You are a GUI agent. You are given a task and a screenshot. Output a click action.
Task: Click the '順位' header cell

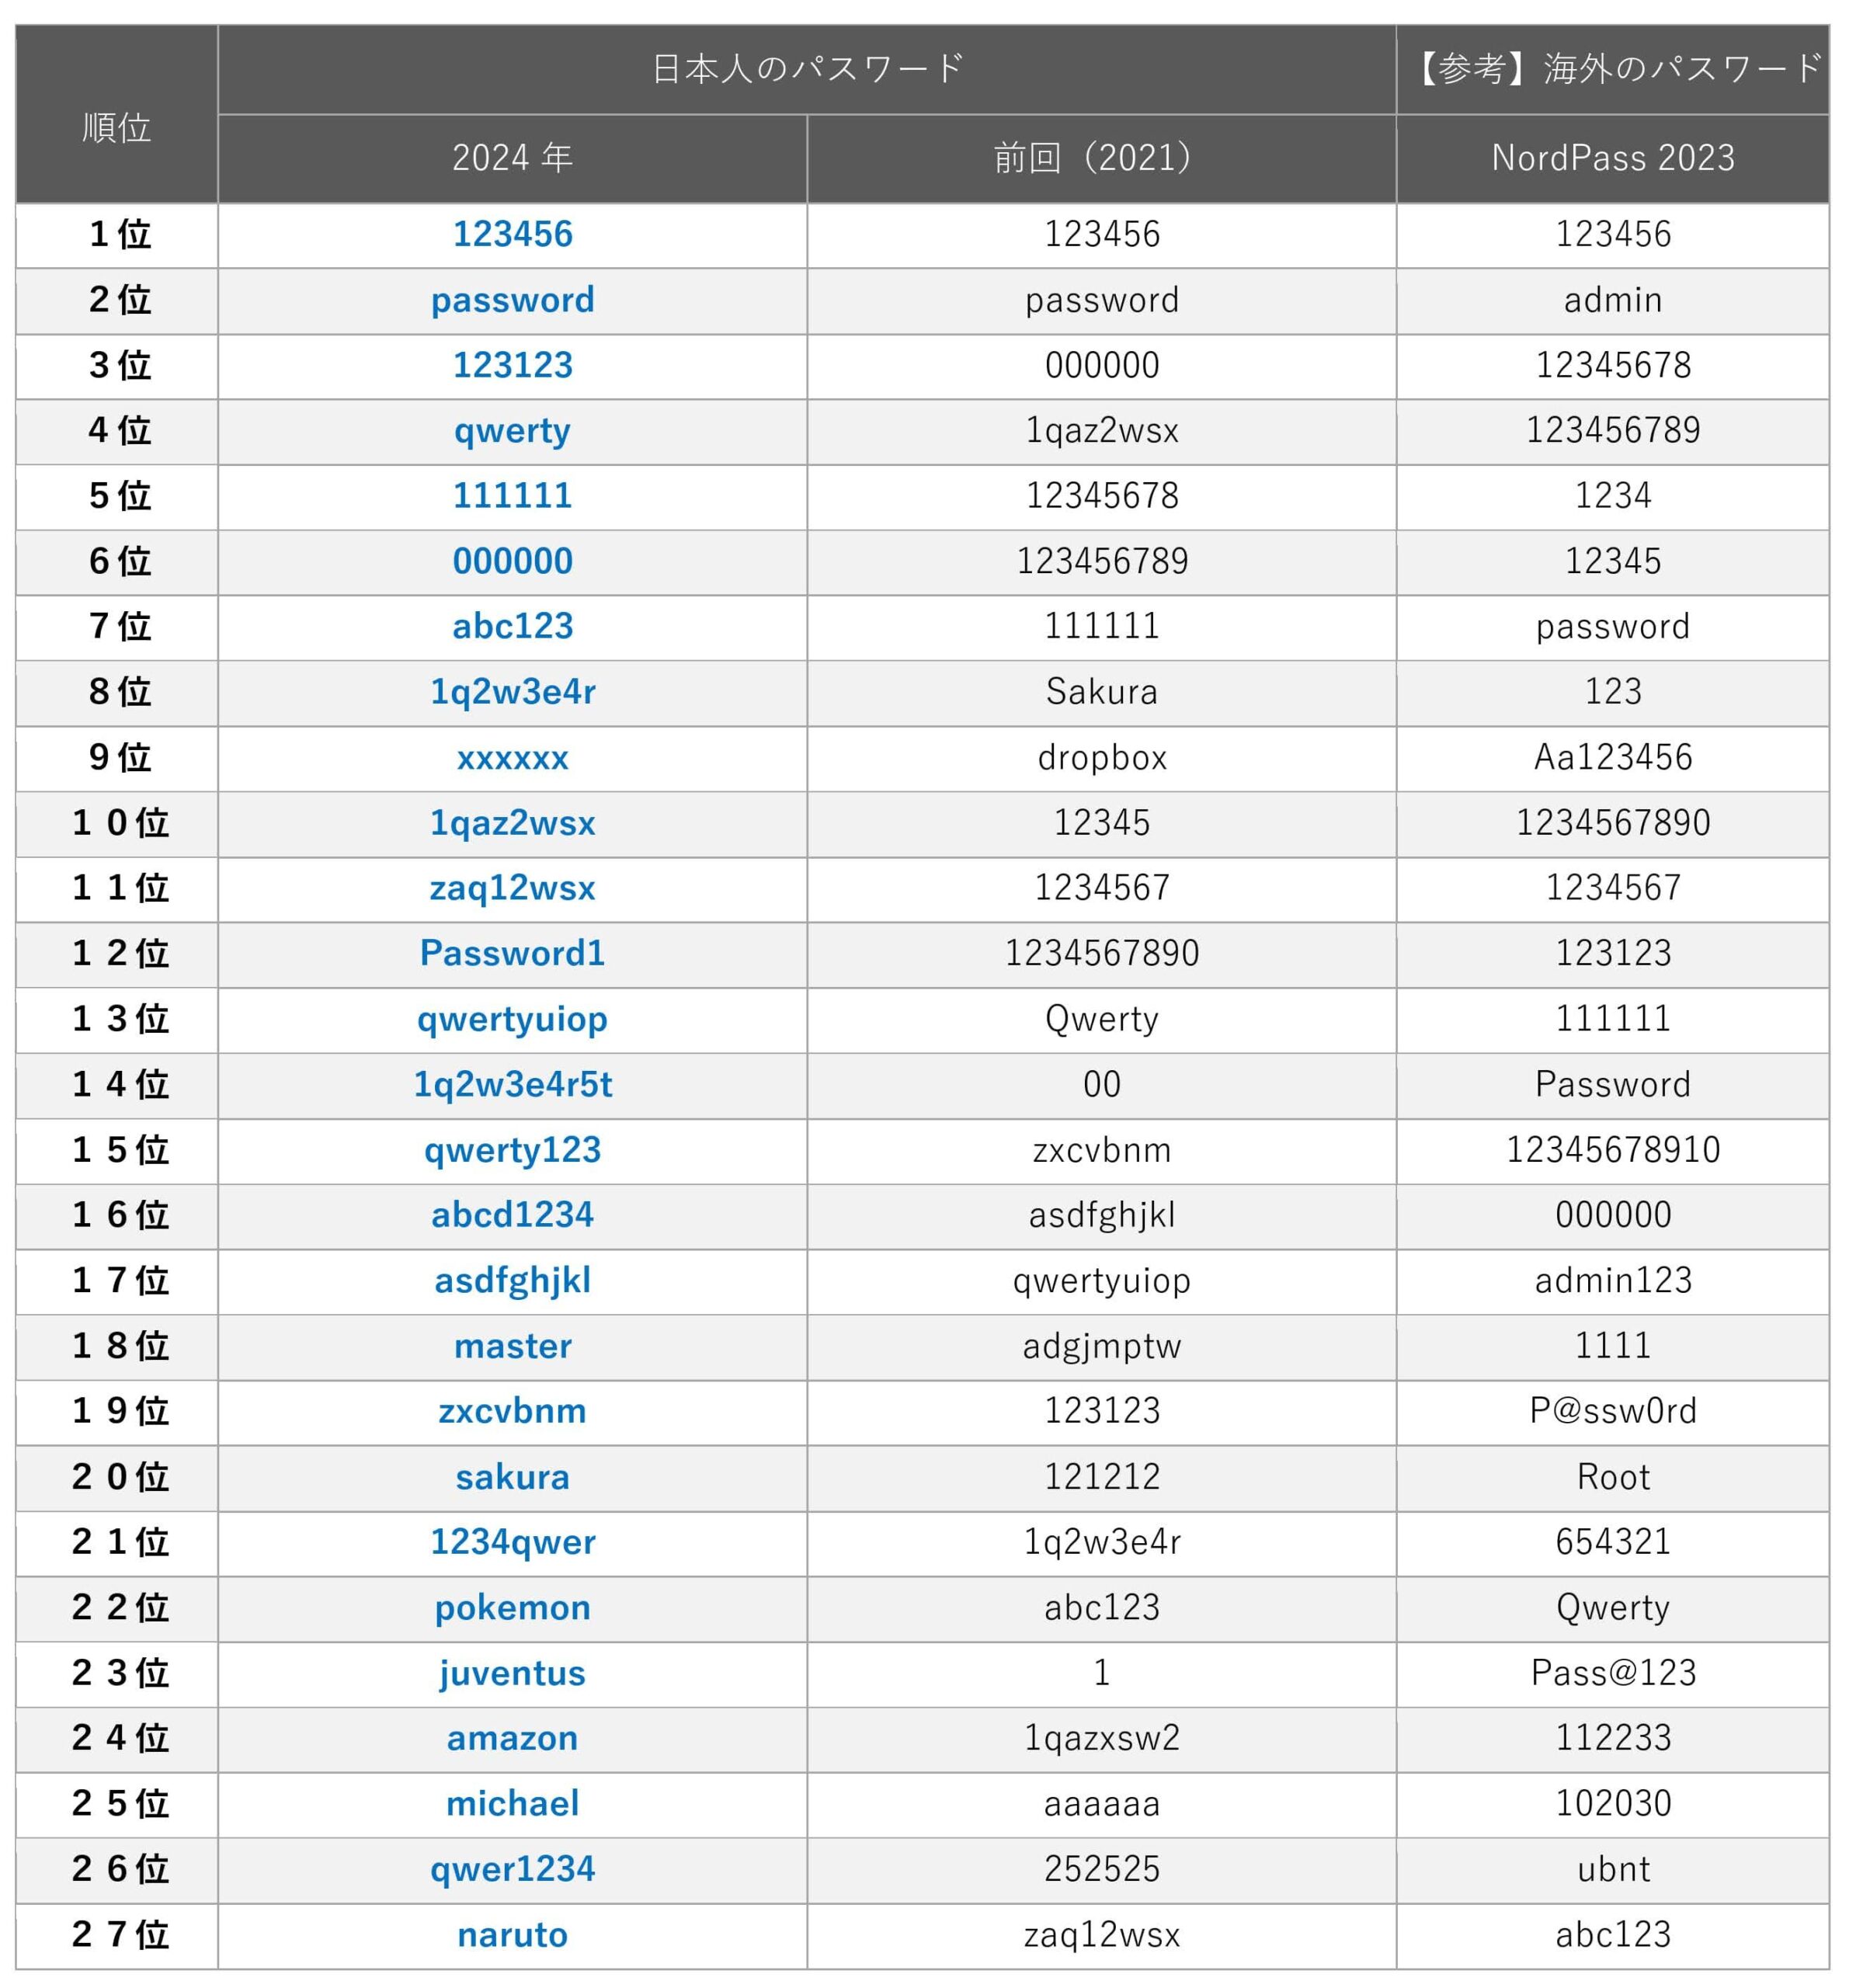tap(117, 127)
